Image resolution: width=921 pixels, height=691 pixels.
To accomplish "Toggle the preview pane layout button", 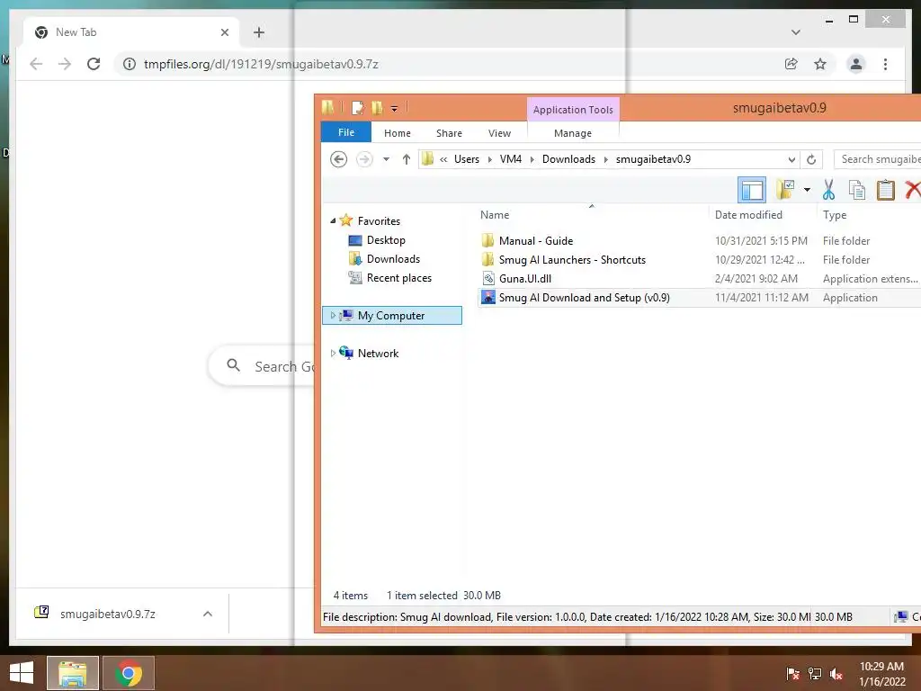I will point(752,190).
